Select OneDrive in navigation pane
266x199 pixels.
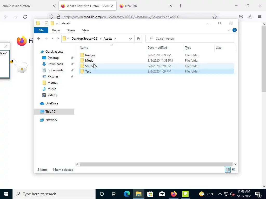click(52, 103)
